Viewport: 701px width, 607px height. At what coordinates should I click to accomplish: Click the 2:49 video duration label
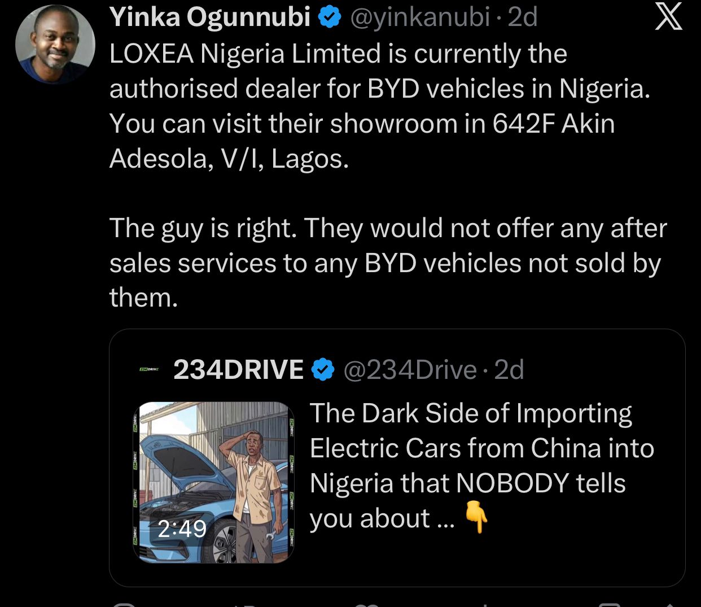pyautogui.click(x=182, y=529)
